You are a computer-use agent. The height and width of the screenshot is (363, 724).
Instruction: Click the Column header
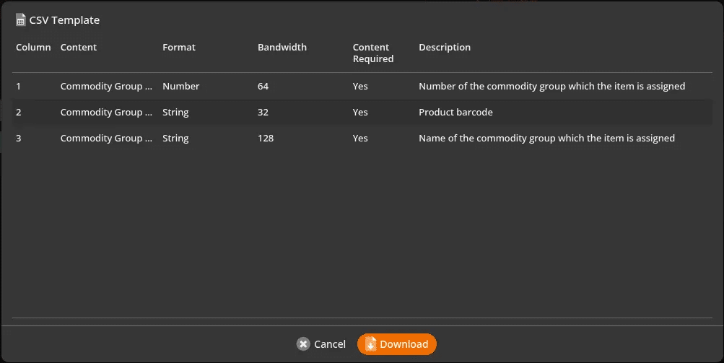tap(33, 47)
